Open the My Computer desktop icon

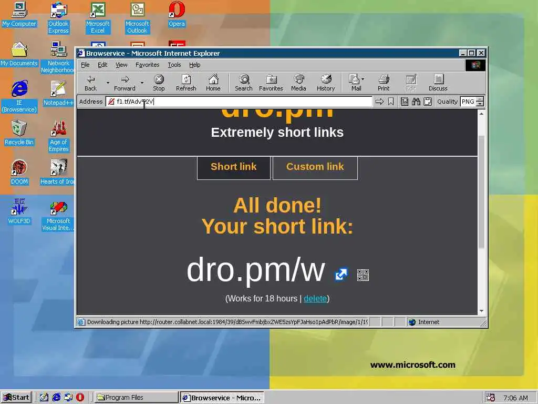19,14
